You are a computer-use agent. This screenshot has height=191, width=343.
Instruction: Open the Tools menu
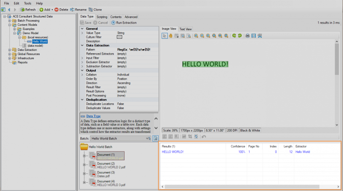28,3
